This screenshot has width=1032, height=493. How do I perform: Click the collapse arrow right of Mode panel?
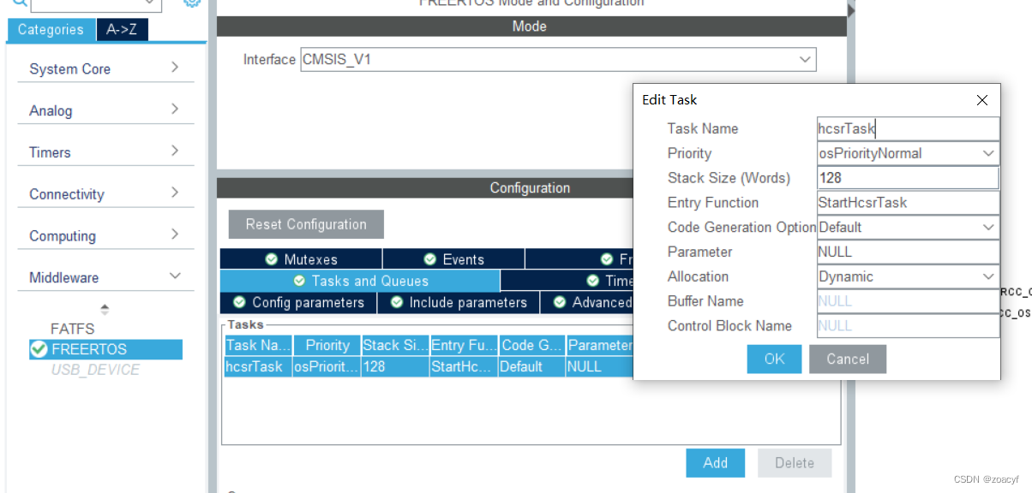[851, 9]
